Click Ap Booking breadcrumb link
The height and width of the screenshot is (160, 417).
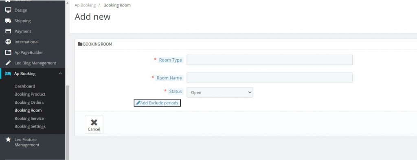click(x=85, y=5)
